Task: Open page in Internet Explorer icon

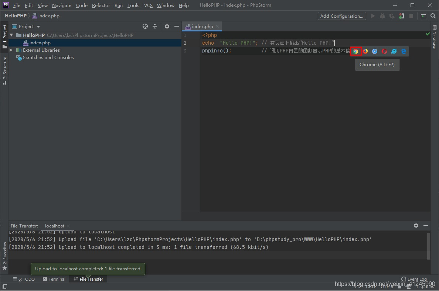Action: coord(394,51)
